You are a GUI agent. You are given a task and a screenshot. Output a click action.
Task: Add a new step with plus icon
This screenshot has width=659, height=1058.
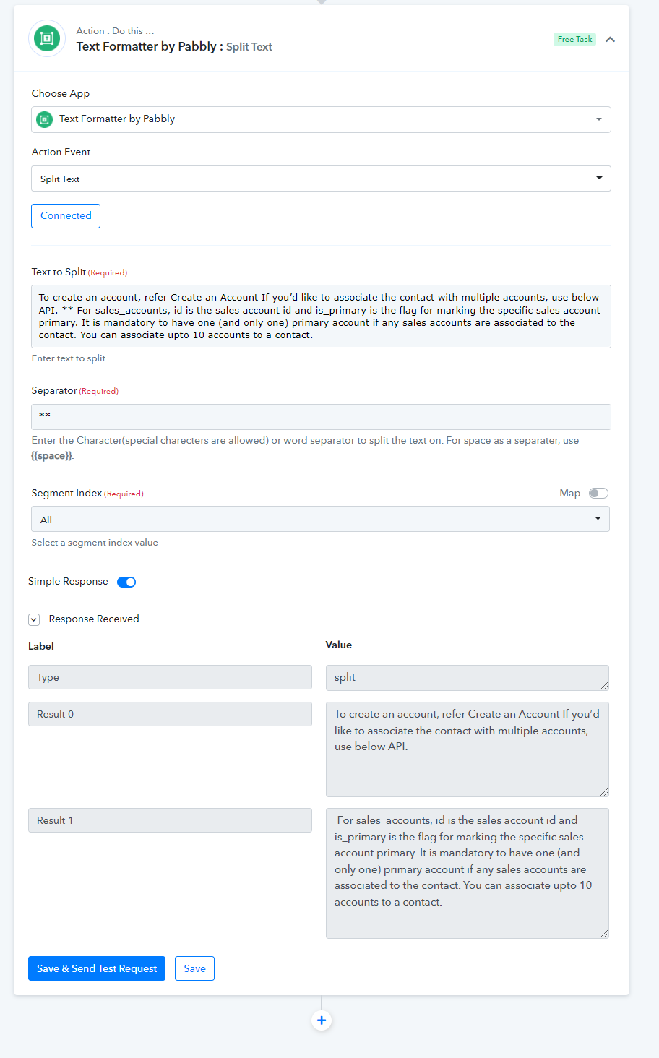(x=322, y=1020)
